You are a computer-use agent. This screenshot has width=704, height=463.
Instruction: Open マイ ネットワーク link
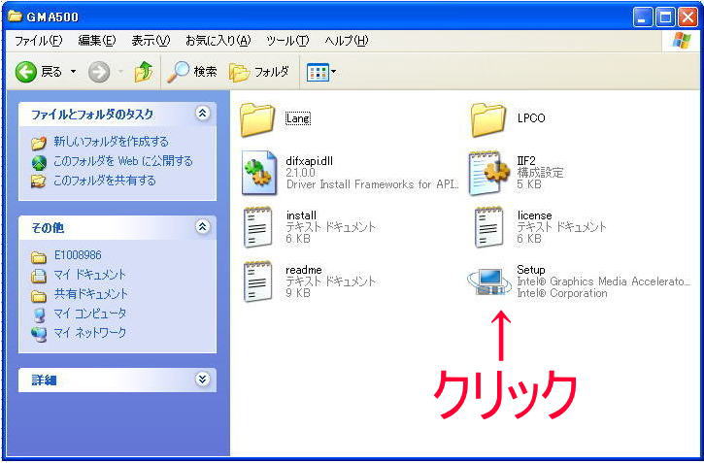point(89,332)
